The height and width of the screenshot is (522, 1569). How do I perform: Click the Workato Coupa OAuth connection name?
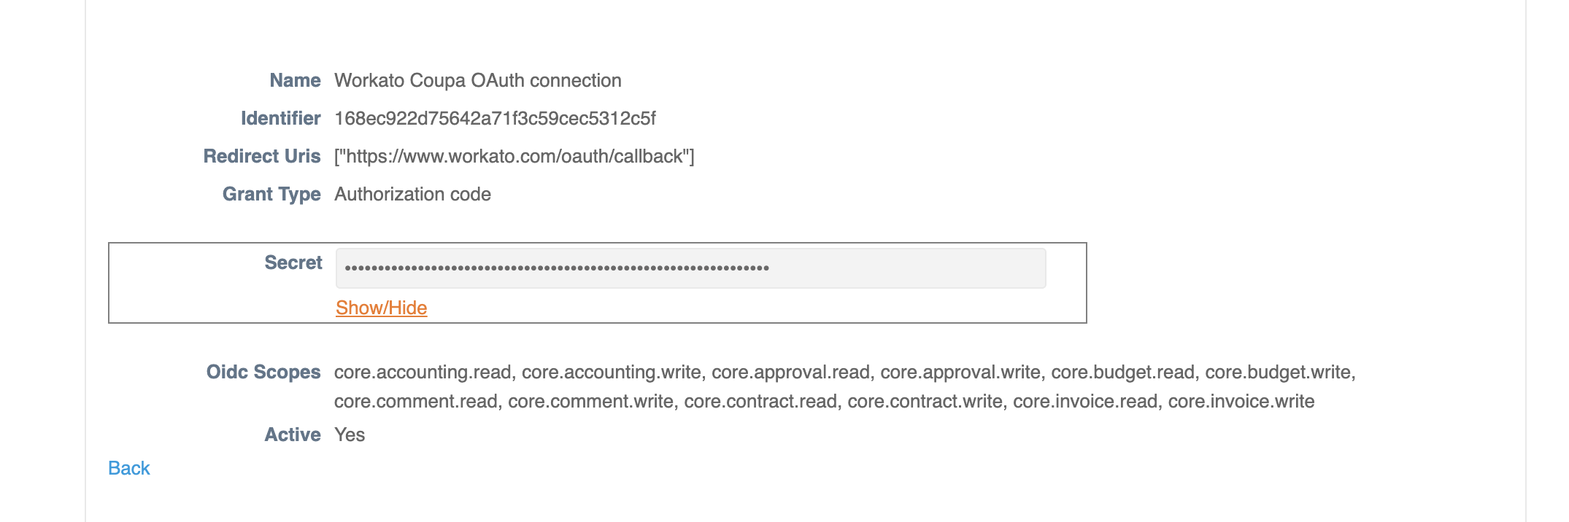click(477, 80)
